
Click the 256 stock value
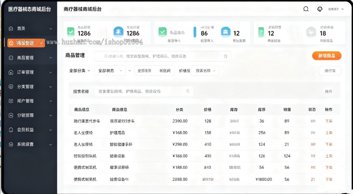pos(262,133)
